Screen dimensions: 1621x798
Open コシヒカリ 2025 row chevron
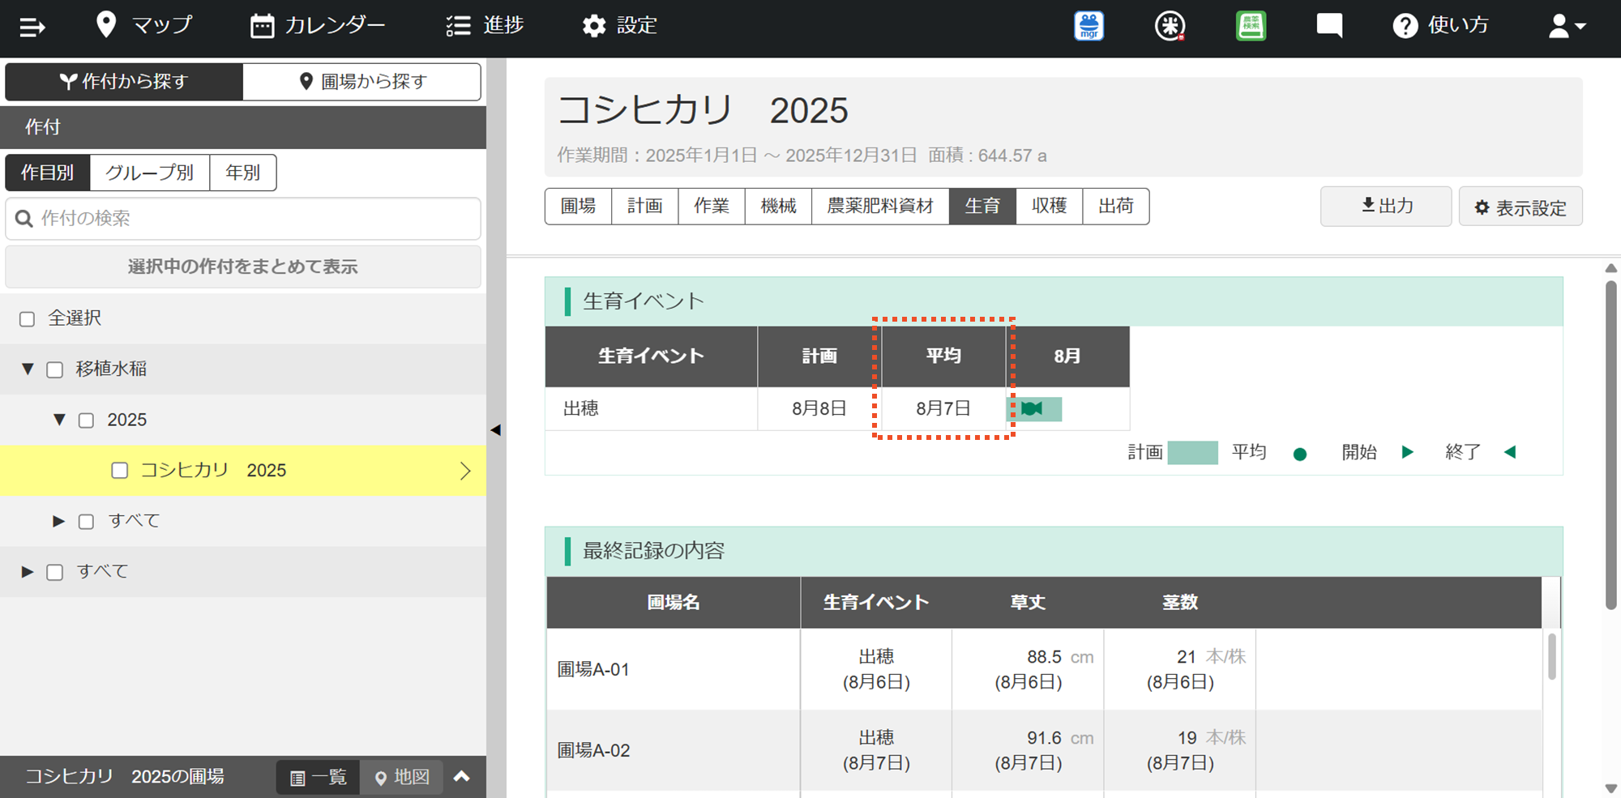click(465, 471)
